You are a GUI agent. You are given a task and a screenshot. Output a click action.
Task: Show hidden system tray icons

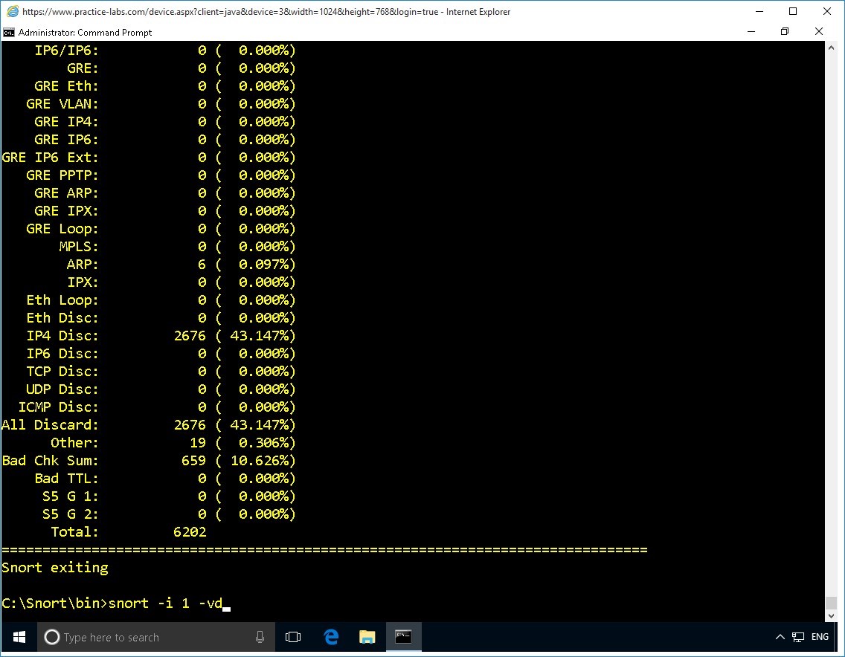(x=780, y=637)
